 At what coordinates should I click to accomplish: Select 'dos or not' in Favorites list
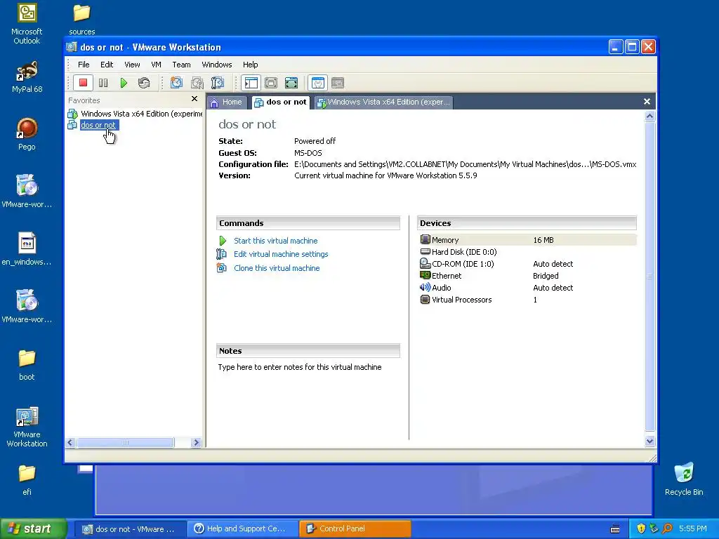coord(93,125)
